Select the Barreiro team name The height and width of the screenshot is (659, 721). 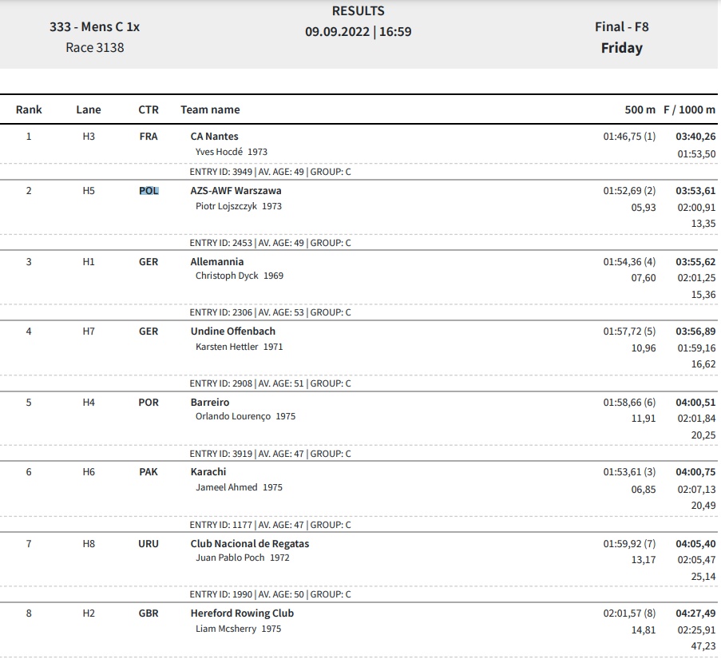point(210,403)
